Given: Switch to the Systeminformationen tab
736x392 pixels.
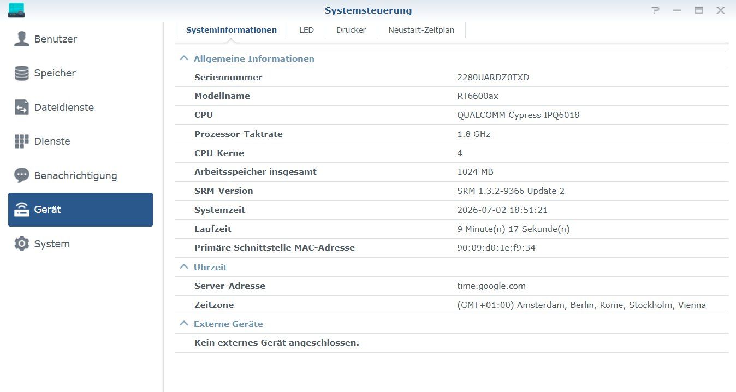Looking at the screenshot, I should pyautogui.click(x=232, y=30).
